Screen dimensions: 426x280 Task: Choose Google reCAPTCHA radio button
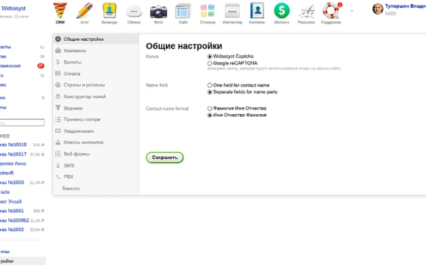210,62
